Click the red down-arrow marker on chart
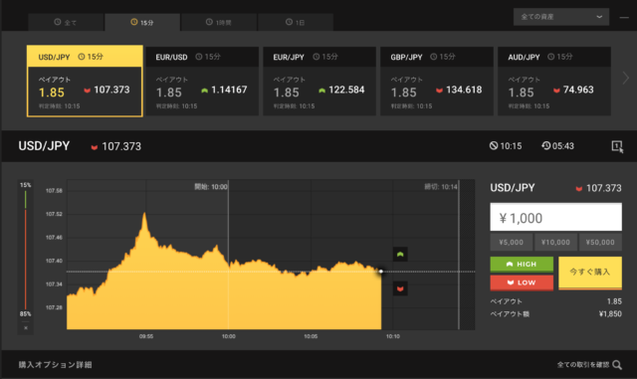Viewport: 637px width, 379px height. (x=400, y=288)
